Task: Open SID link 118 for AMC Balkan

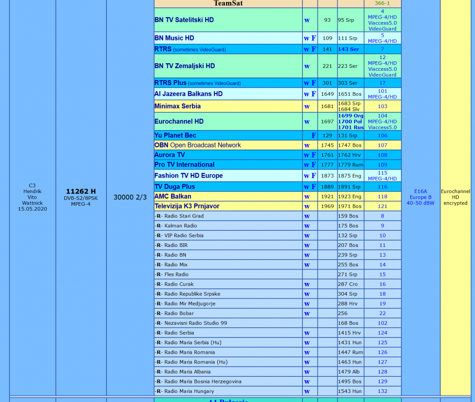Action: (382, 196)
